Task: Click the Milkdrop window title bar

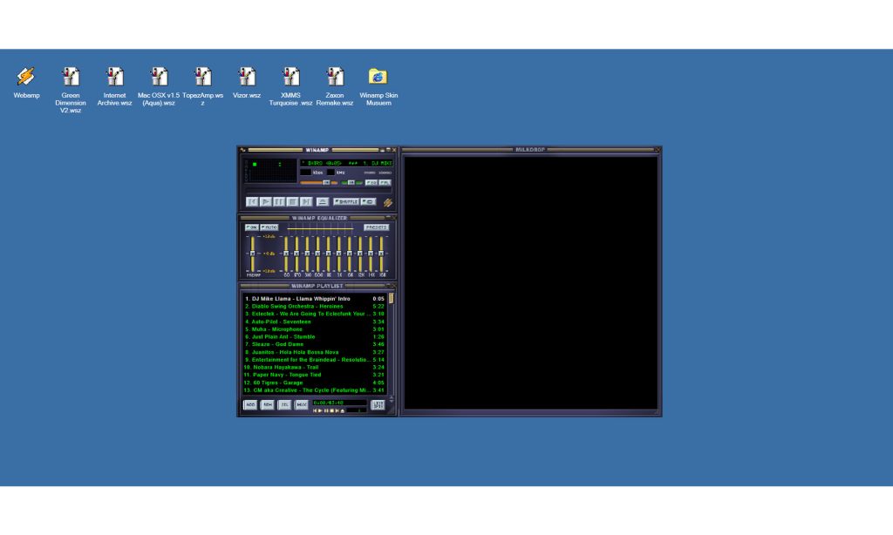Action: (530, 150)
